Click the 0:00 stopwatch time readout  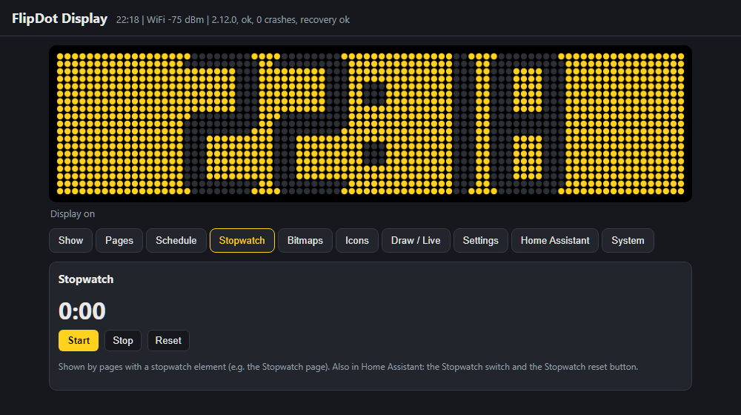[82, 311]
